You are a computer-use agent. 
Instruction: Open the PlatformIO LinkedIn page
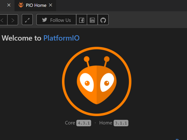tap(92, 20)
